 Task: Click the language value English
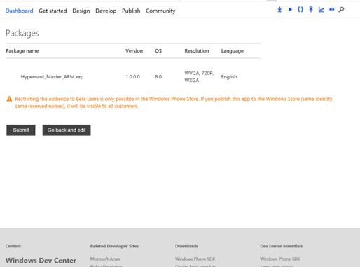(x=229, y=76)
